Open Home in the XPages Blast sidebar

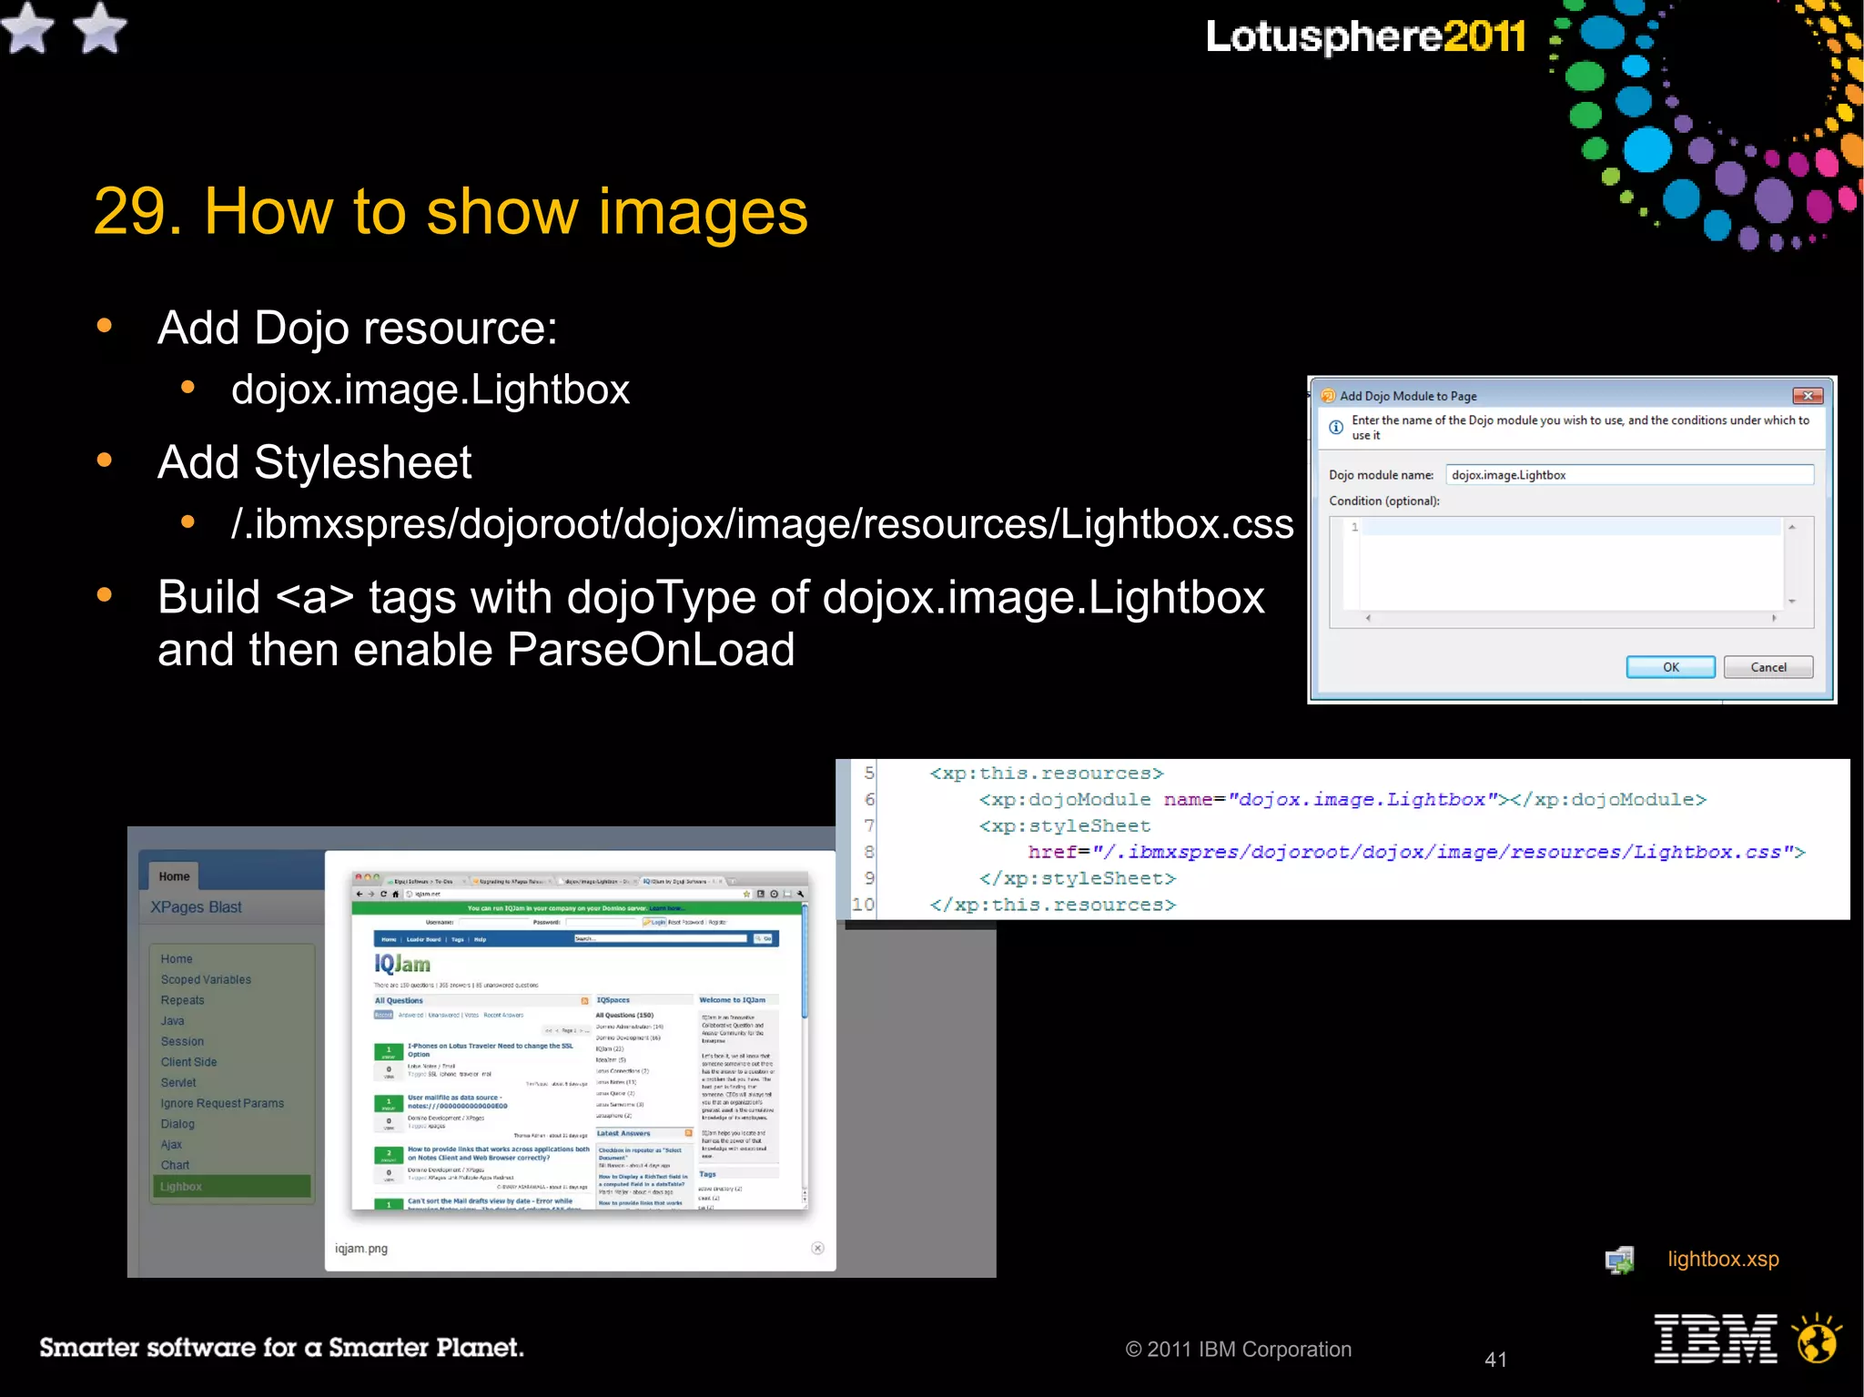tap(177, 959)
